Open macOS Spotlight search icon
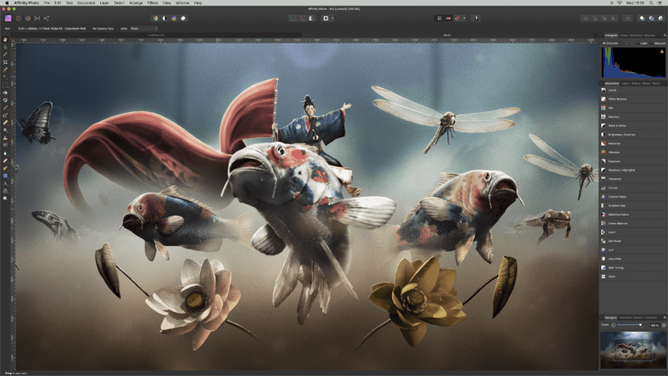 [651, 3]
